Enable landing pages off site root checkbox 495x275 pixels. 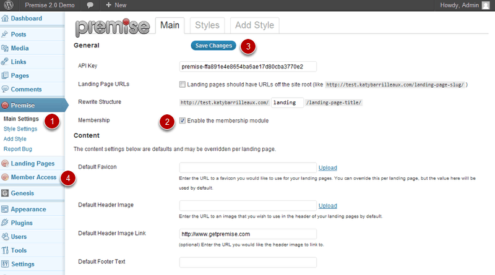[183, 85]
